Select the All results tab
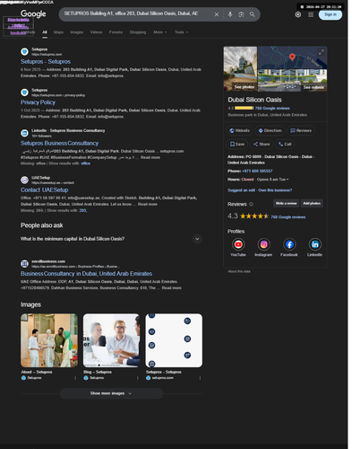 pos(45,32)
